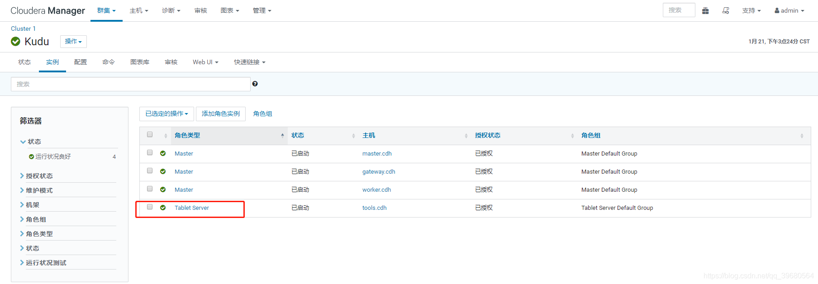
Task: Expand the 角色组 filter
Action: 33,219
